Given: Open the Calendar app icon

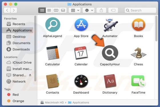Looking at the screenshot, I should [x=81, y=53].
